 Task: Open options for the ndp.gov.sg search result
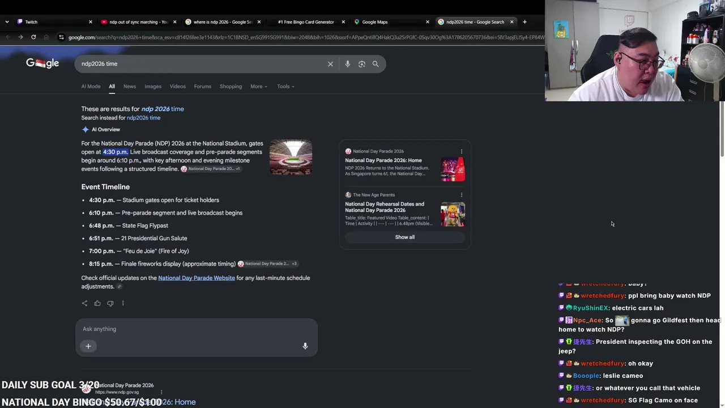tap(161, 392)
